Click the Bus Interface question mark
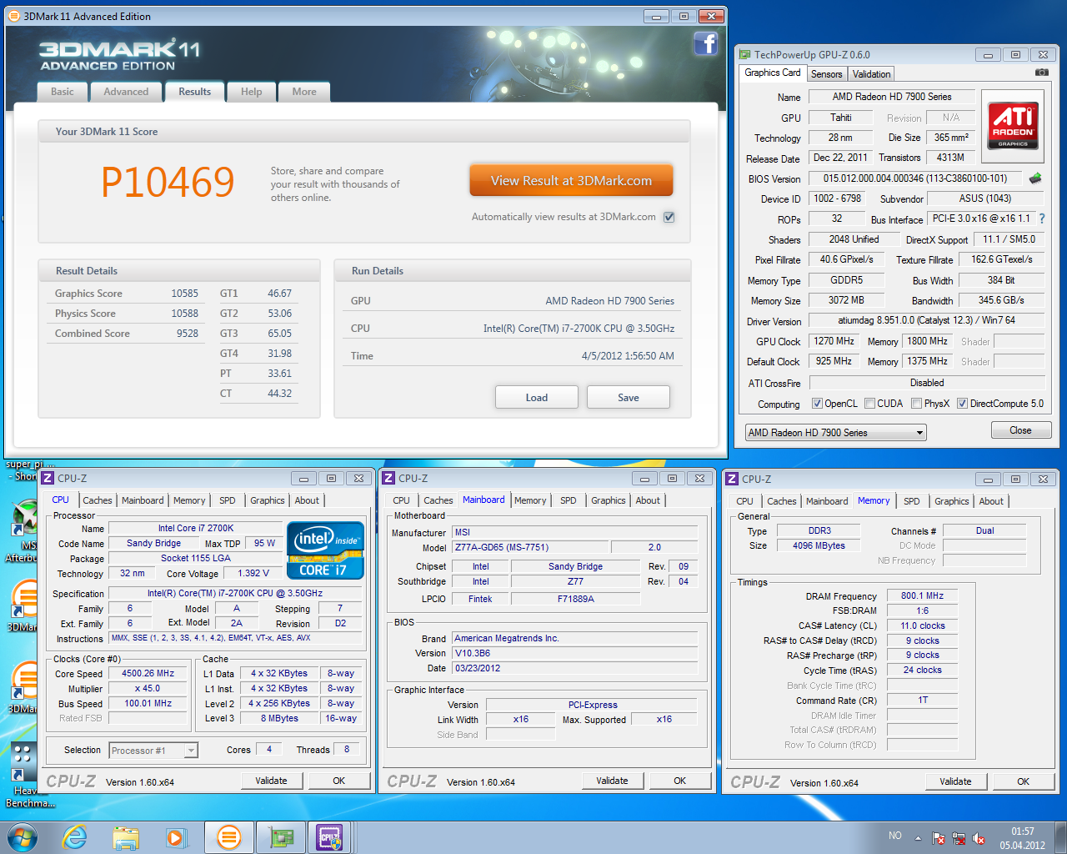This screenshot has height=854, width=1067. point(1041,219)
